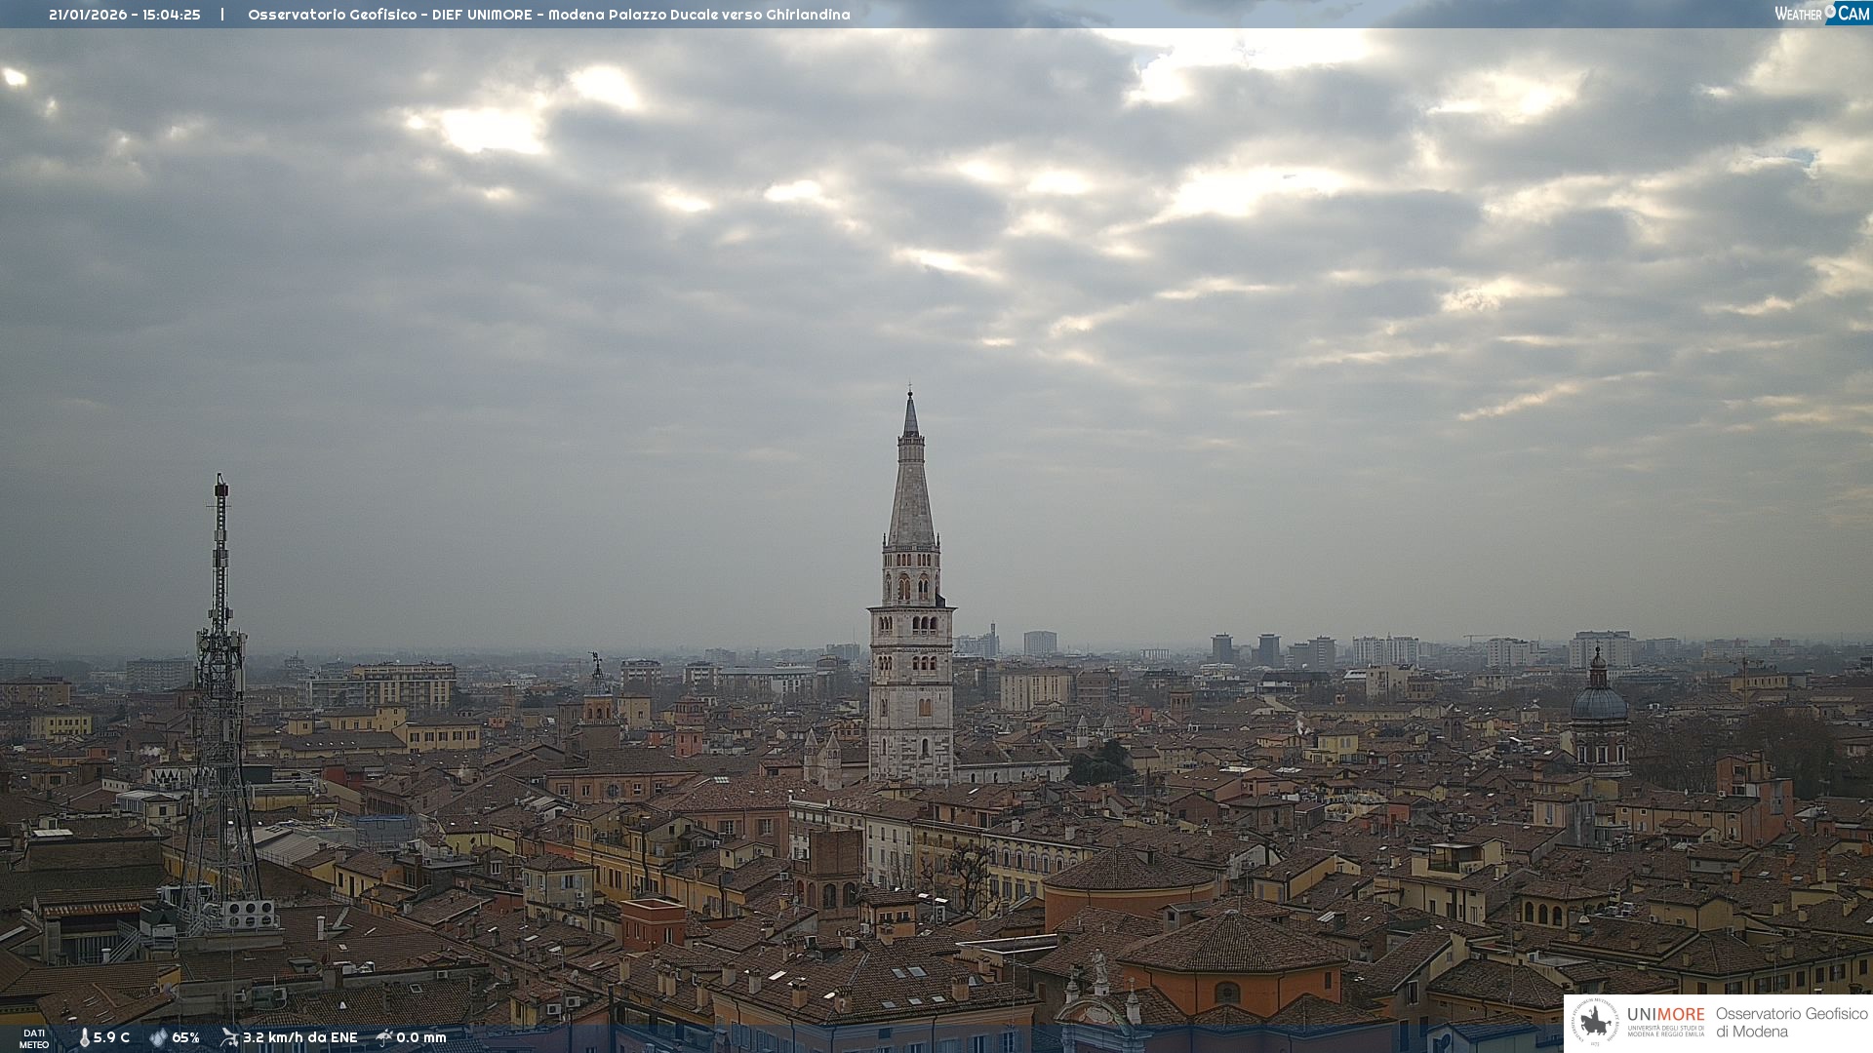Click the 65% humidity value
1873x1053 pixels.
tap(185, 1037)
